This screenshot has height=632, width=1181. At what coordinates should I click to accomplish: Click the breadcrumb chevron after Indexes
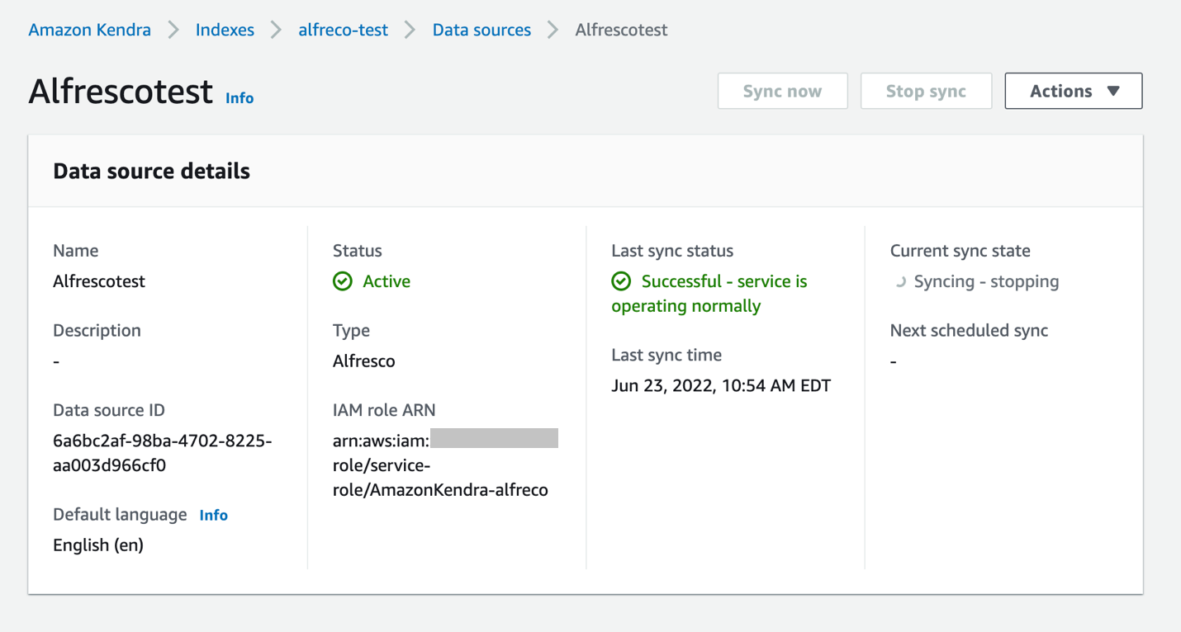pos(276,31)
